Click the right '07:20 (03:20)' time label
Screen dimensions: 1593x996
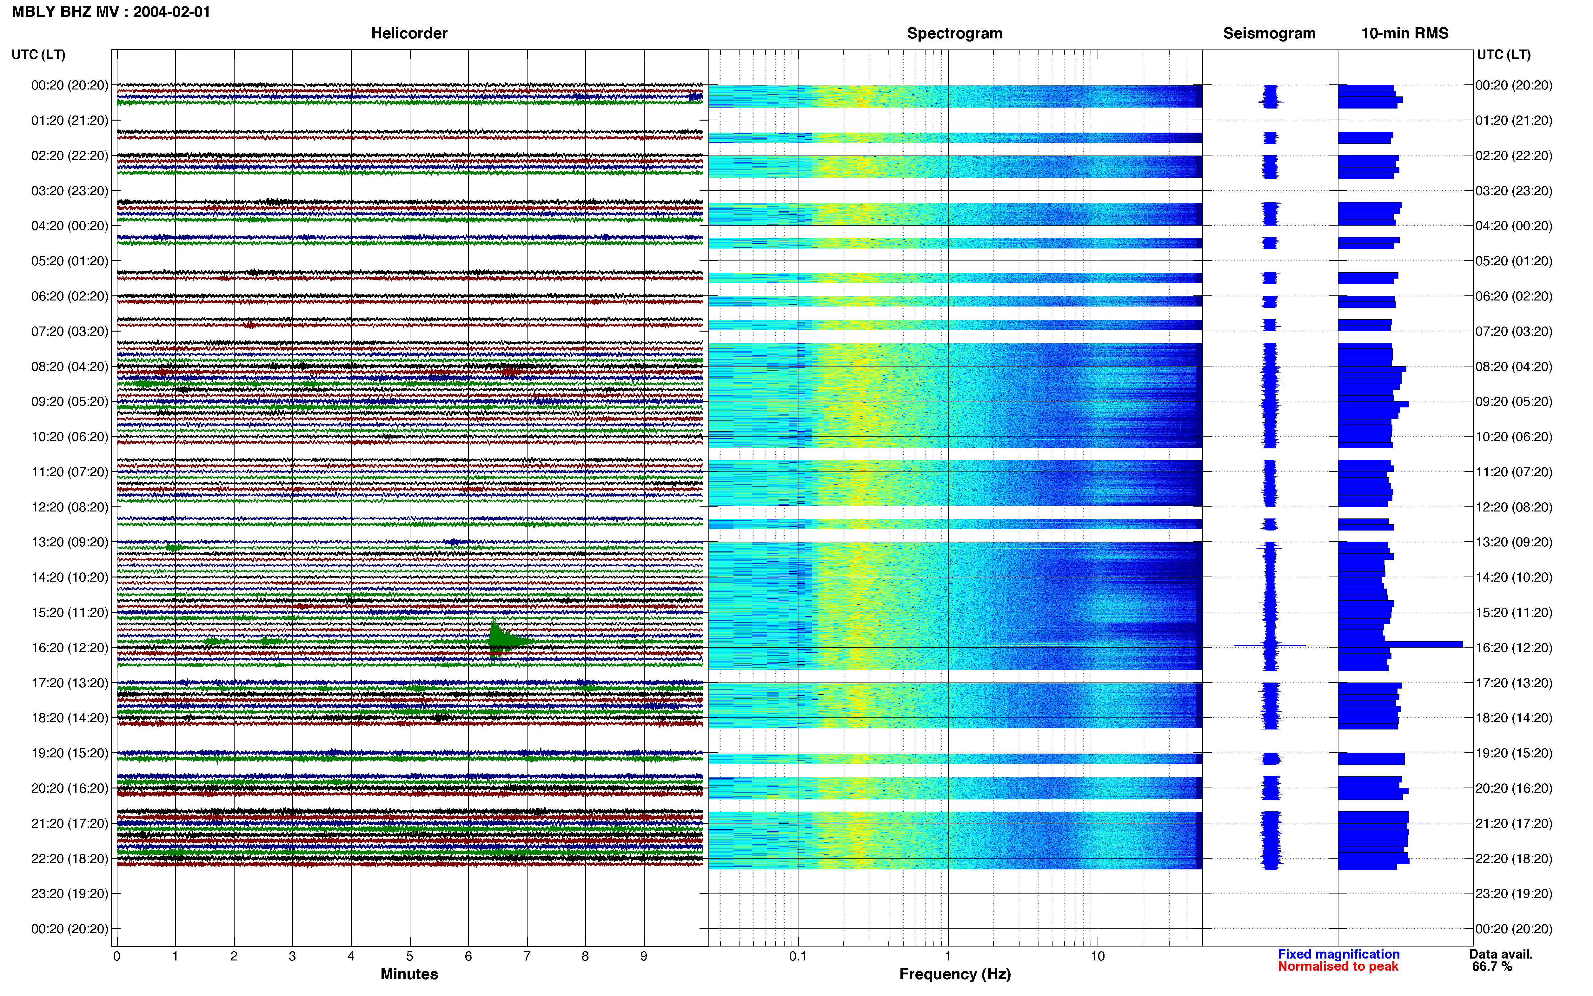click(x=1514, y=331)
